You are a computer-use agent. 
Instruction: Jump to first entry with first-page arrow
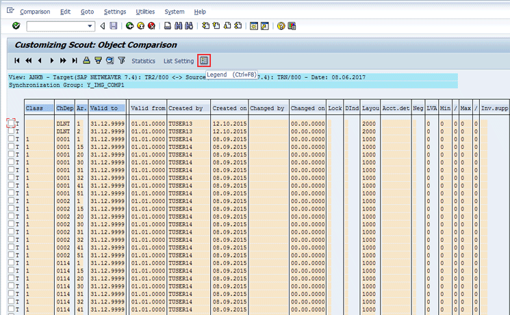point(16,61)
